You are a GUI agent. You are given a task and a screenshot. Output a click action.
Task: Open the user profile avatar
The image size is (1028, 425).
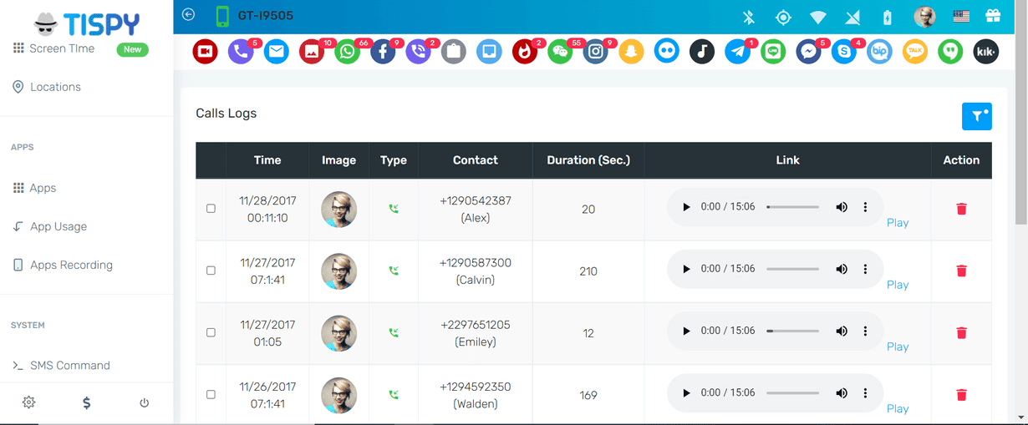click(924, 17)
